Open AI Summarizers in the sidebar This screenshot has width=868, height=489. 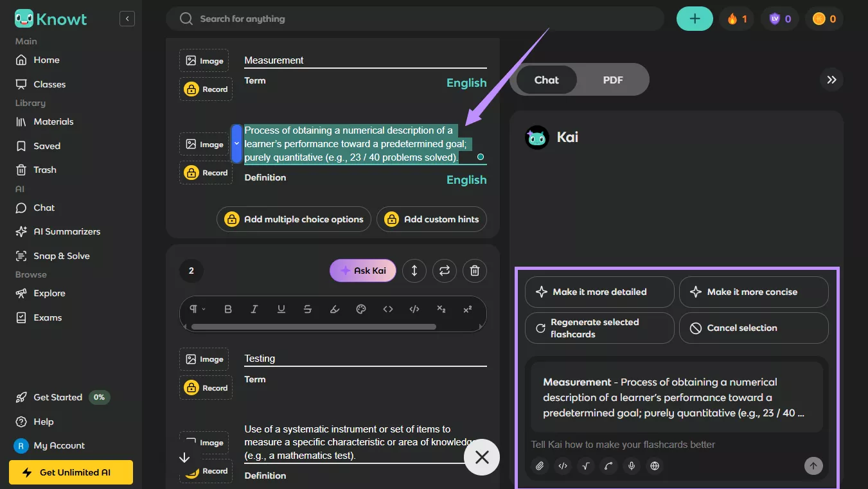coord(67,231)
